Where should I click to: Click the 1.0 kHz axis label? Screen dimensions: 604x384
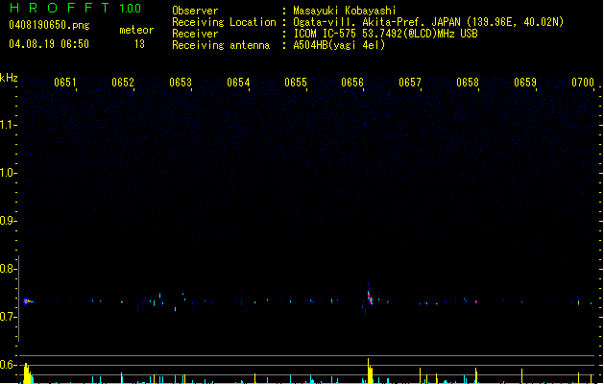(x=8, y=173)
